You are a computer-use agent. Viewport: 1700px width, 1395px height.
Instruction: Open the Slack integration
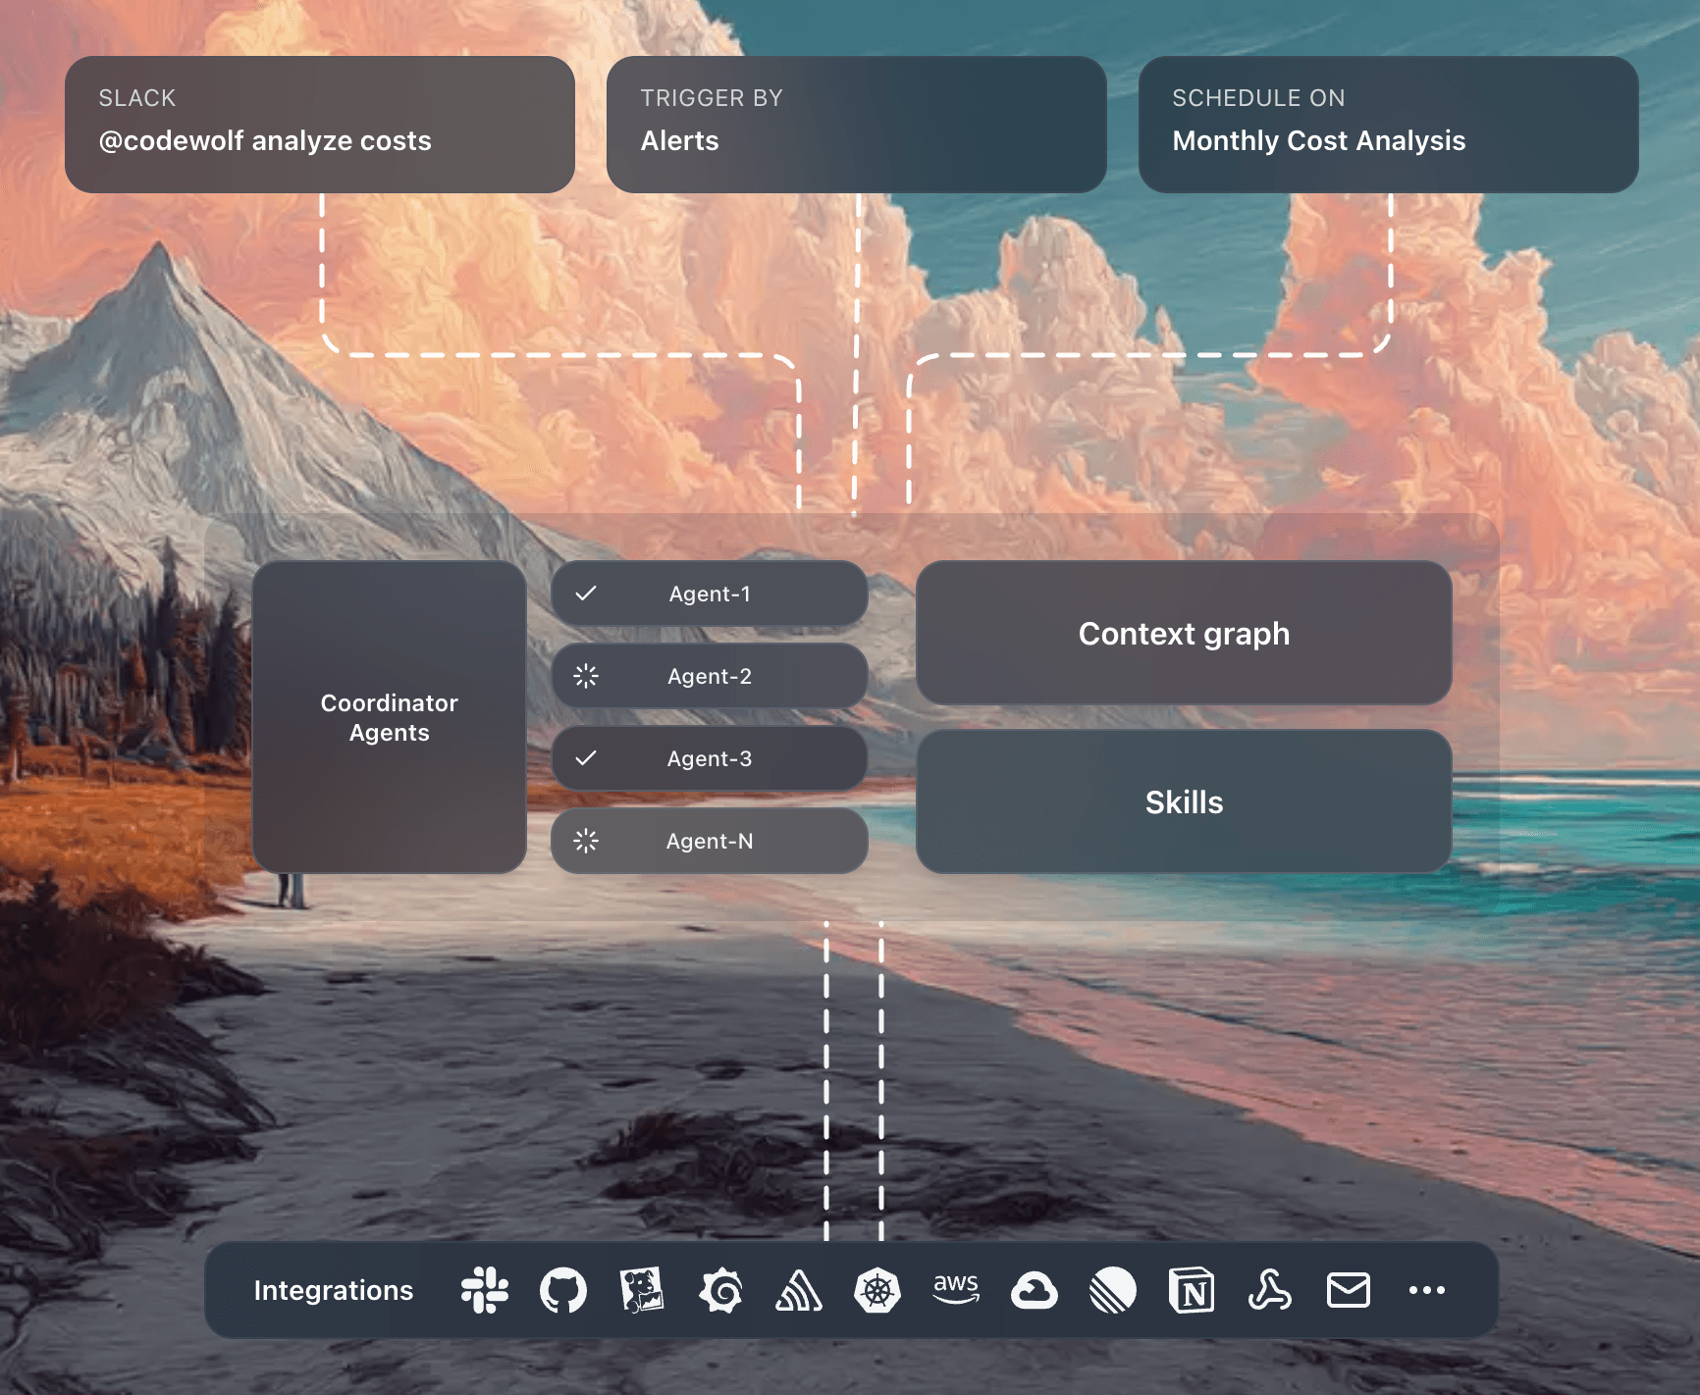click(x=486, y=1289)
